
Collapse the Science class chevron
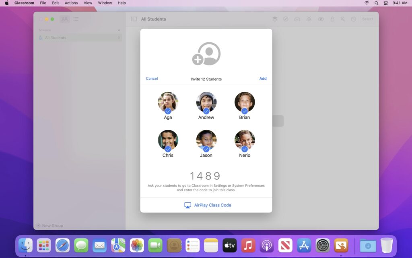click(119, 30)
